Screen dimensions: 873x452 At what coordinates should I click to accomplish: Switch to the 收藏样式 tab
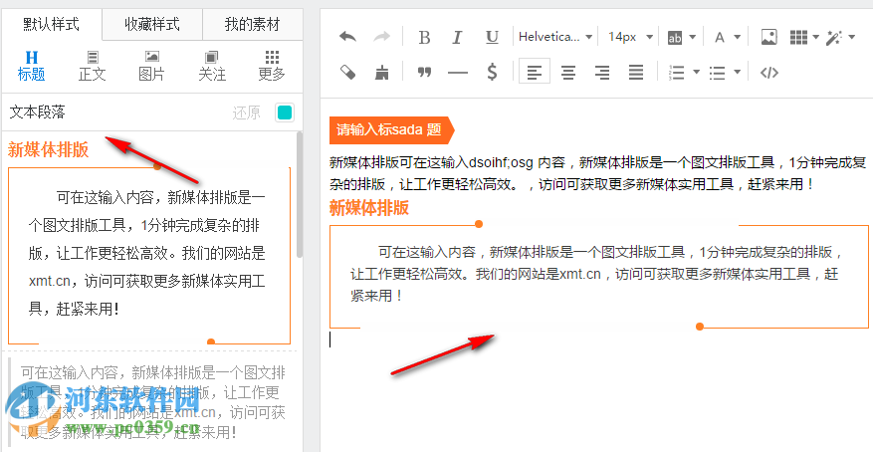tap(152, 25)
